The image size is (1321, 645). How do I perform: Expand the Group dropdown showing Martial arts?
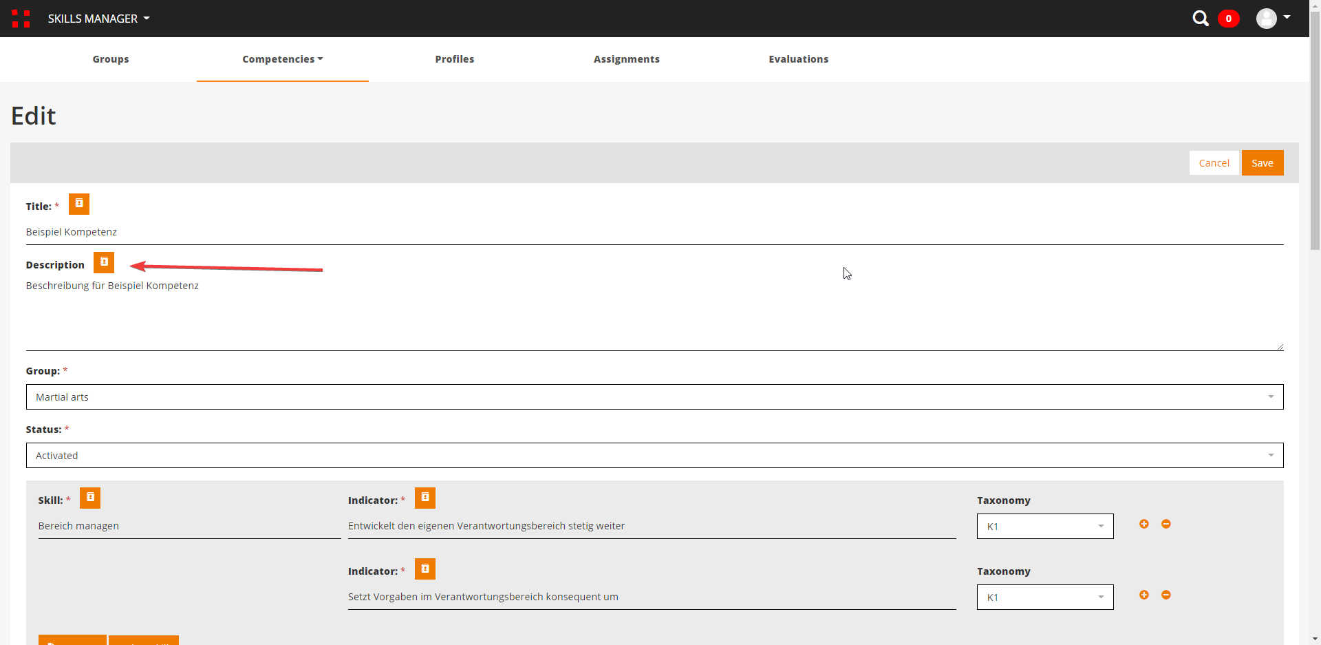click(x=654, y=397)
